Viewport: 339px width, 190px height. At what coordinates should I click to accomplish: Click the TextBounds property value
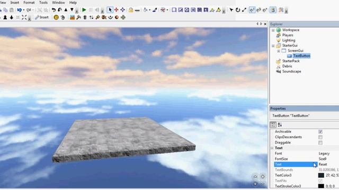328,170
